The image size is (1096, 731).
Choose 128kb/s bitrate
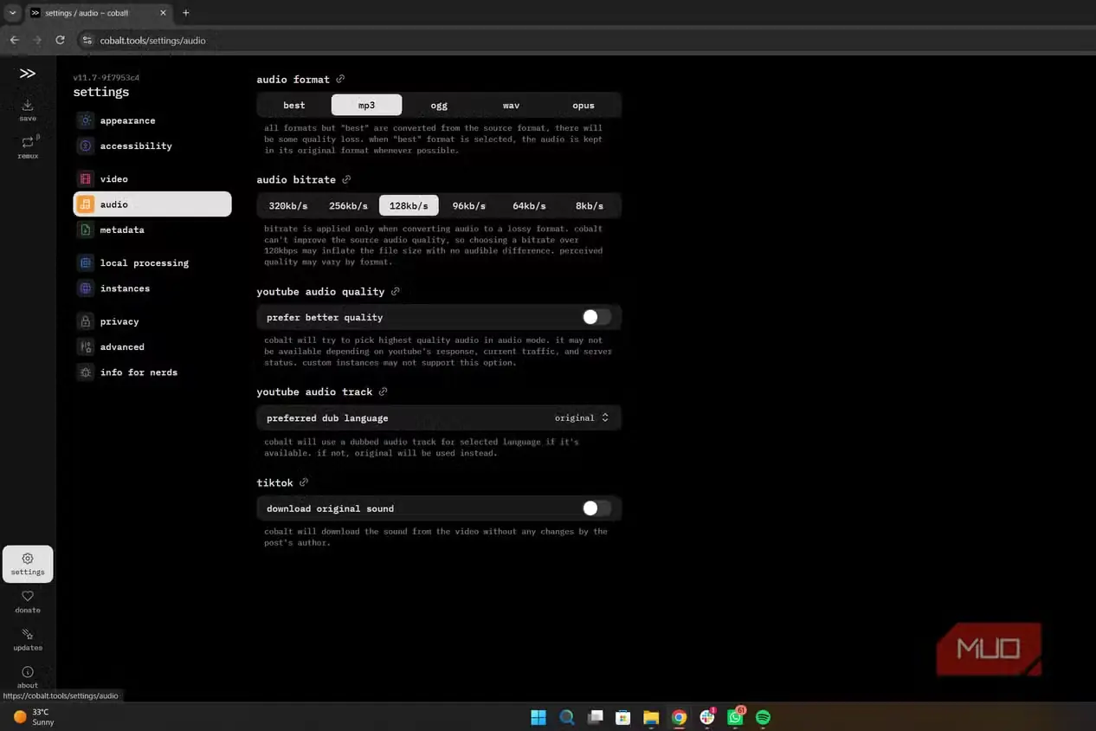coord(409,205)
